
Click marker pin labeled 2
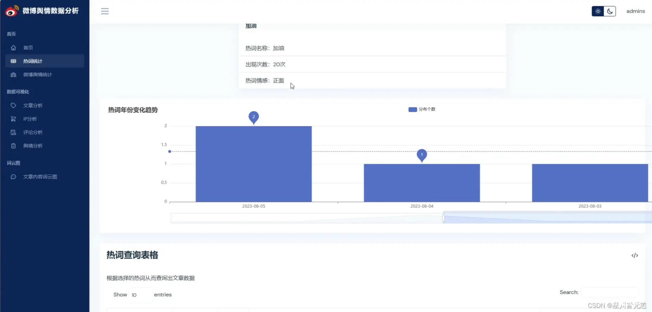click(254, 117)
